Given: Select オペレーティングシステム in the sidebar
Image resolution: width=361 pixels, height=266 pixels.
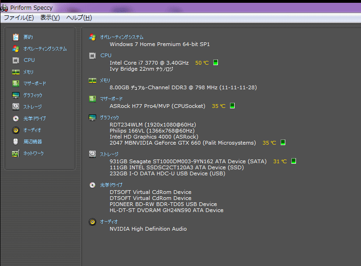Looking at the screenshot, I should click(45, 49).
